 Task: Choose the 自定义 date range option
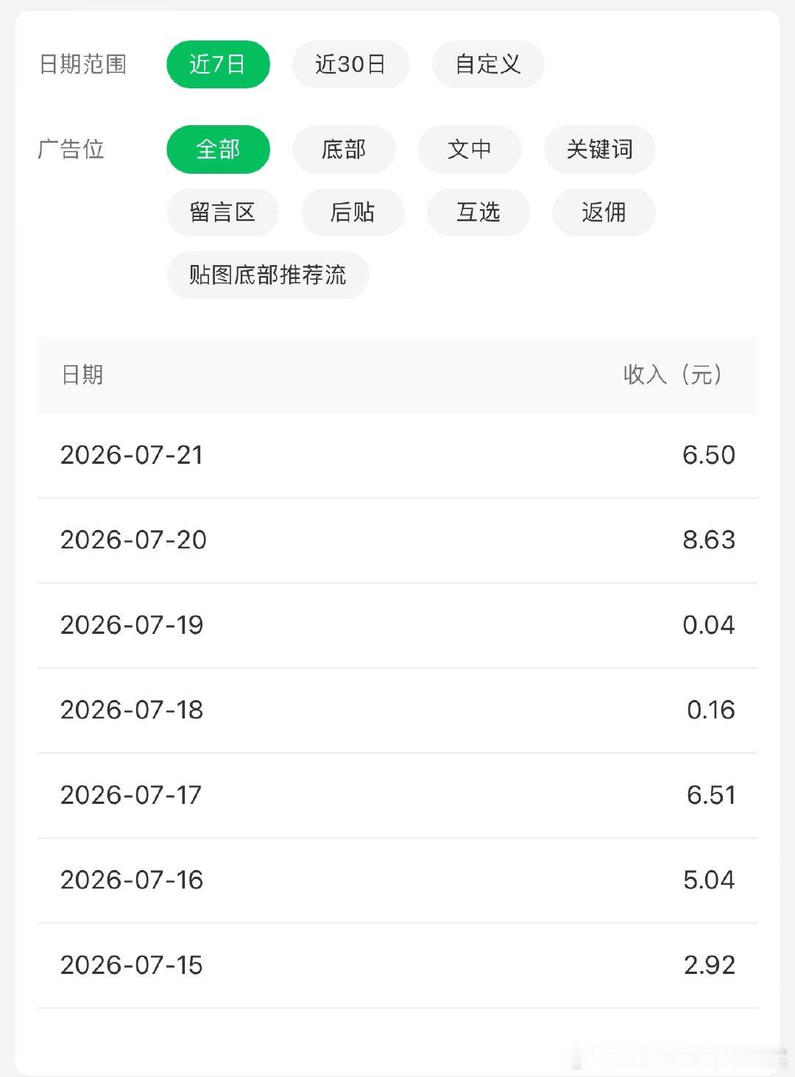[488, 65]
